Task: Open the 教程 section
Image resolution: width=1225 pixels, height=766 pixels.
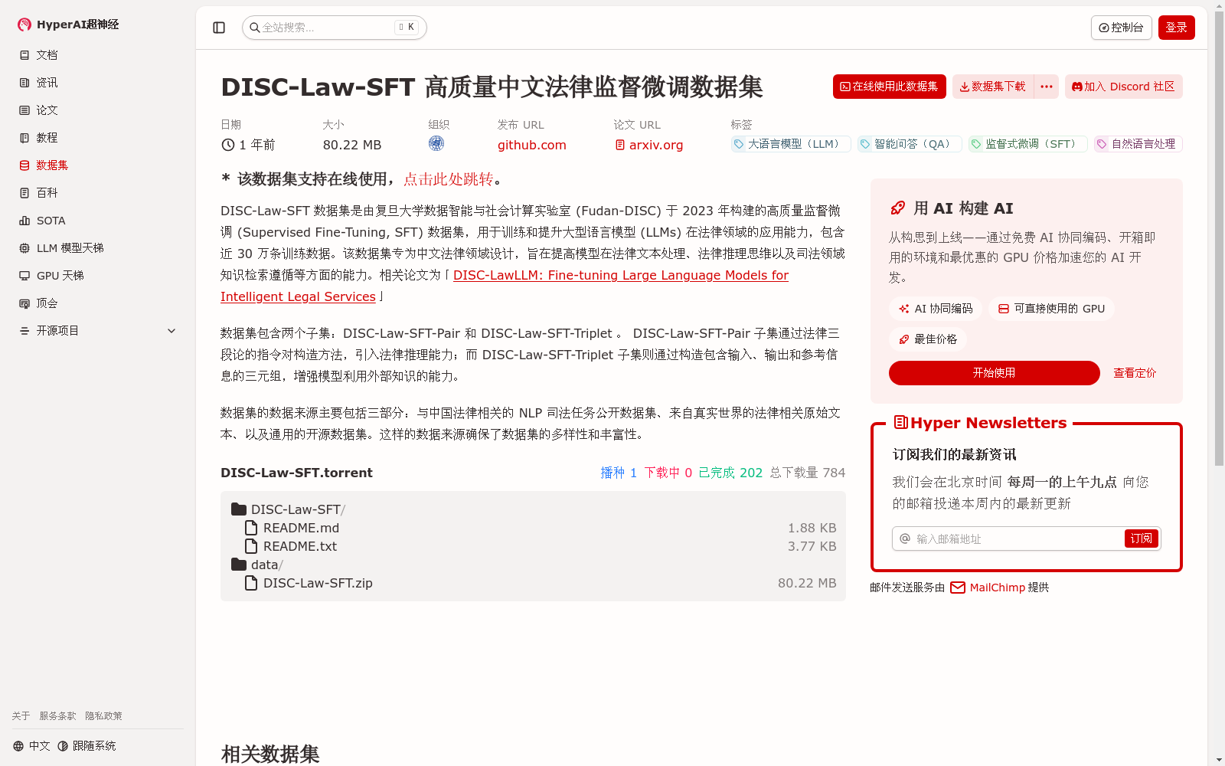Action: point(46,137)
